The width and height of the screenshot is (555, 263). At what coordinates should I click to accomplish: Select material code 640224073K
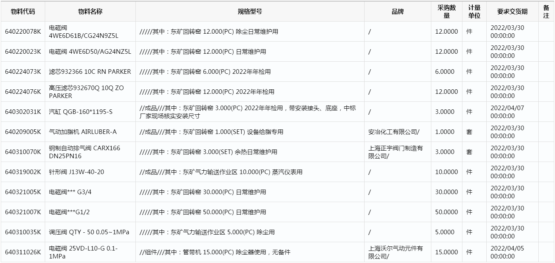click(23, 72)
